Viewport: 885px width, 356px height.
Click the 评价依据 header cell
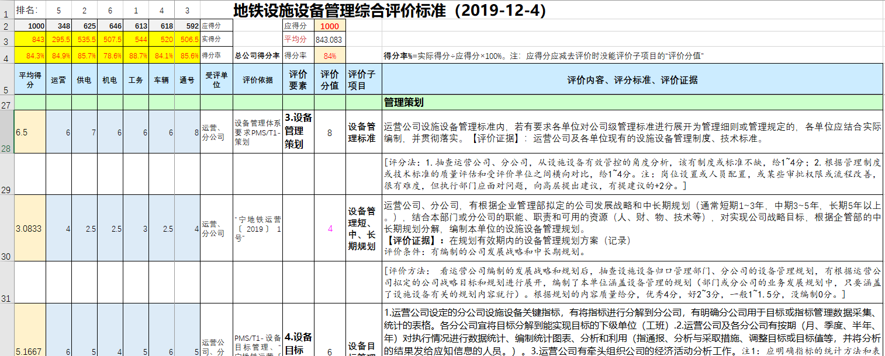pos(258,80)
